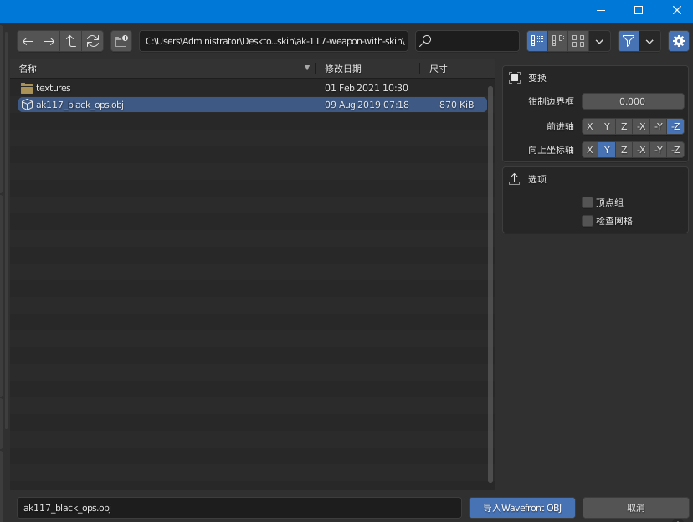Click 导入Wavefront OBJ button
Viewport: 693px width, 522px height.
[x=522, y=508]
